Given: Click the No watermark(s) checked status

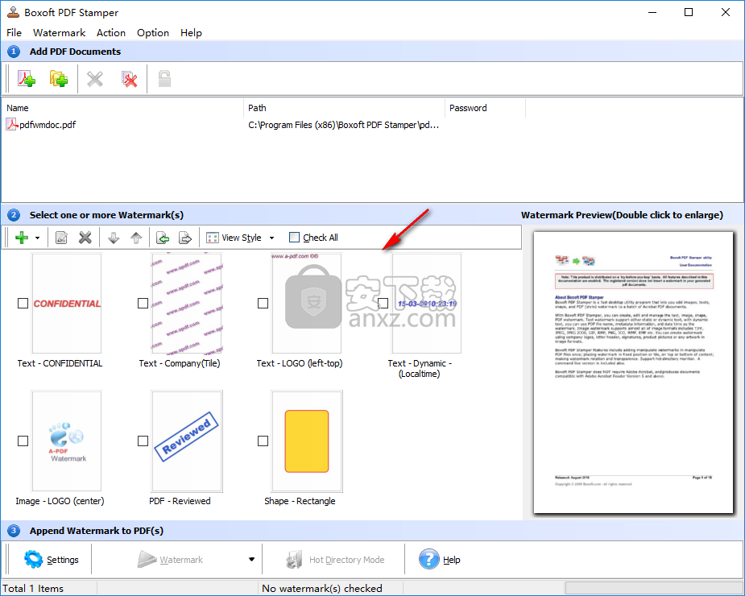Looking at the screenshot, I should pos(322,589).
